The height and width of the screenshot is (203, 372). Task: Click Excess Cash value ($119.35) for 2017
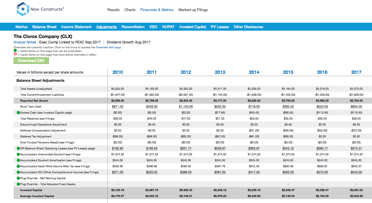click(x=356, y=113)
